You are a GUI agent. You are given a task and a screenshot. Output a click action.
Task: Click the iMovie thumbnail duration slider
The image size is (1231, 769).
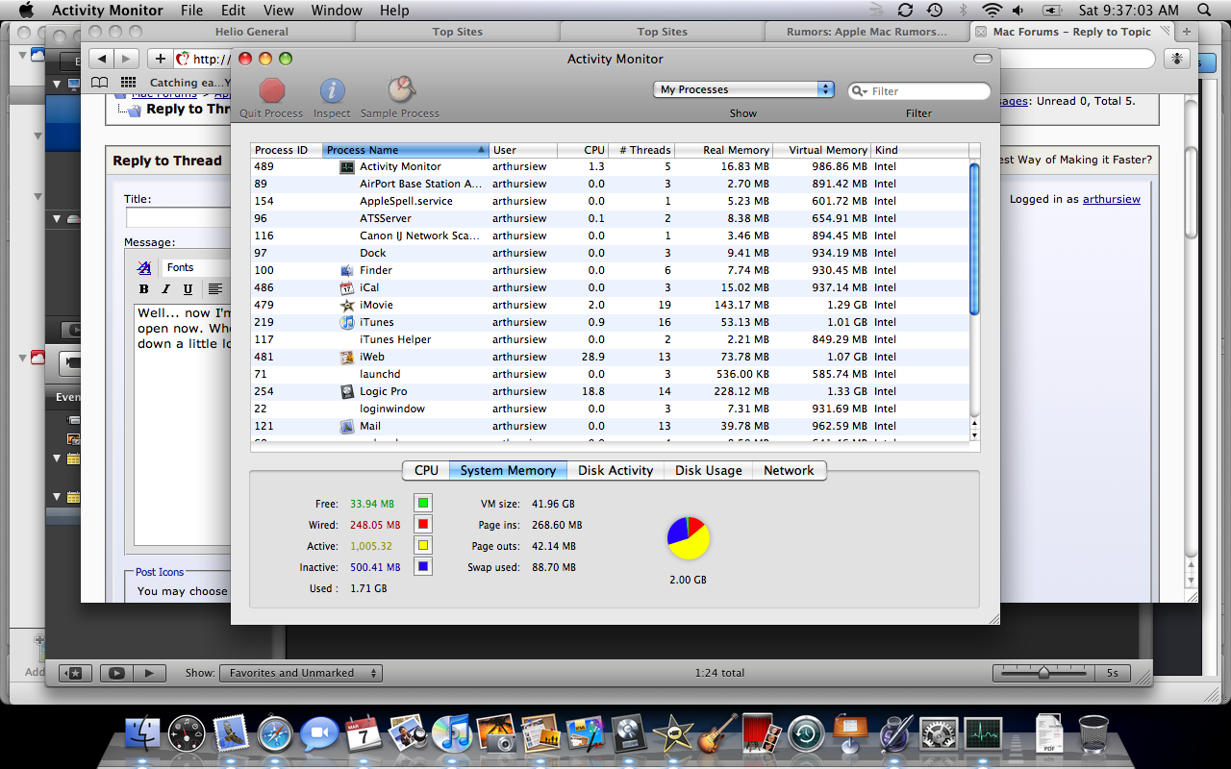pyautogui.click(x=1044, y=673)
